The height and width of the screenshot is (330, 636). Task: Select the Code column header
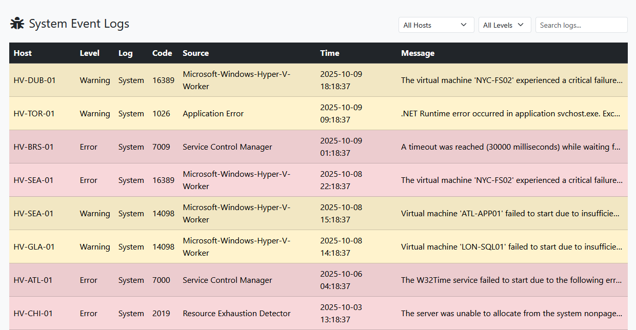162,53
